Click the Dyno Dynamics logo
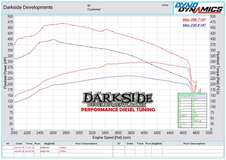 199,8
